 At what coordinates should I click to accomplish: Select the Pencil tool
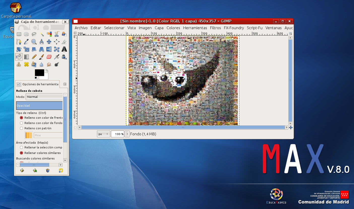34,57
